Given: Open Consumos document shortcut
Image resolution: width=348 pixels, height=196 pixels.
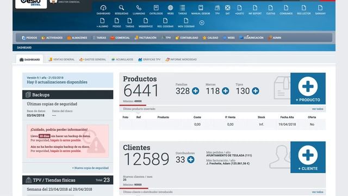Looking at the screenshot, I should tap(286, 10).
